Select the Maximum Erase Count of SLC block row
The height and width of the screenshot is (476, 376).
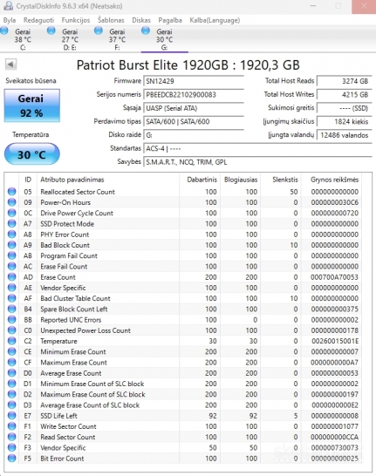point(183,394)
